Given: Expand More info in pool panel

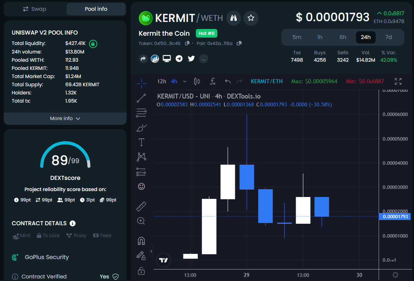Looking at the screenshot, I should [65, 119].
